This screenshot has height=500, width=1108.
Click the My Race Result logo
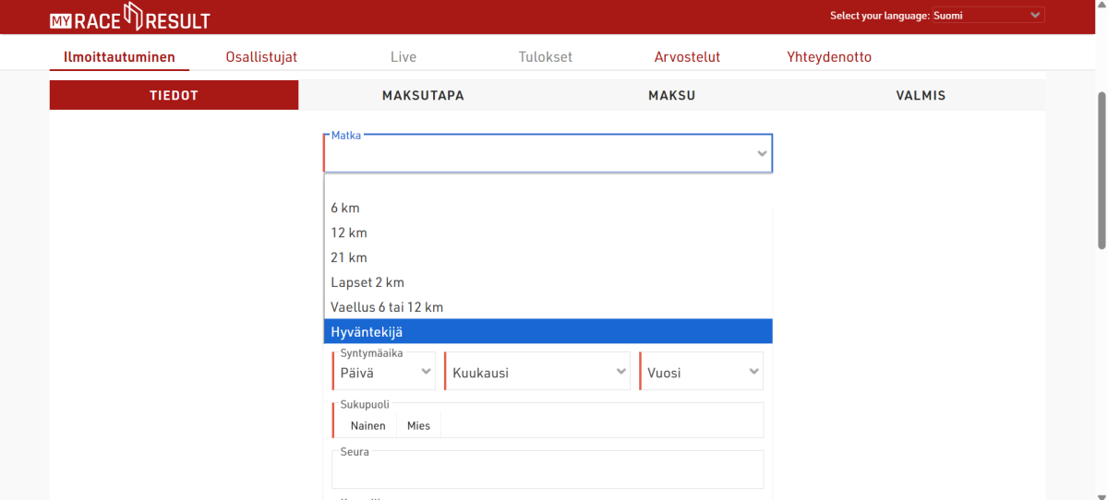coord(129,17)
